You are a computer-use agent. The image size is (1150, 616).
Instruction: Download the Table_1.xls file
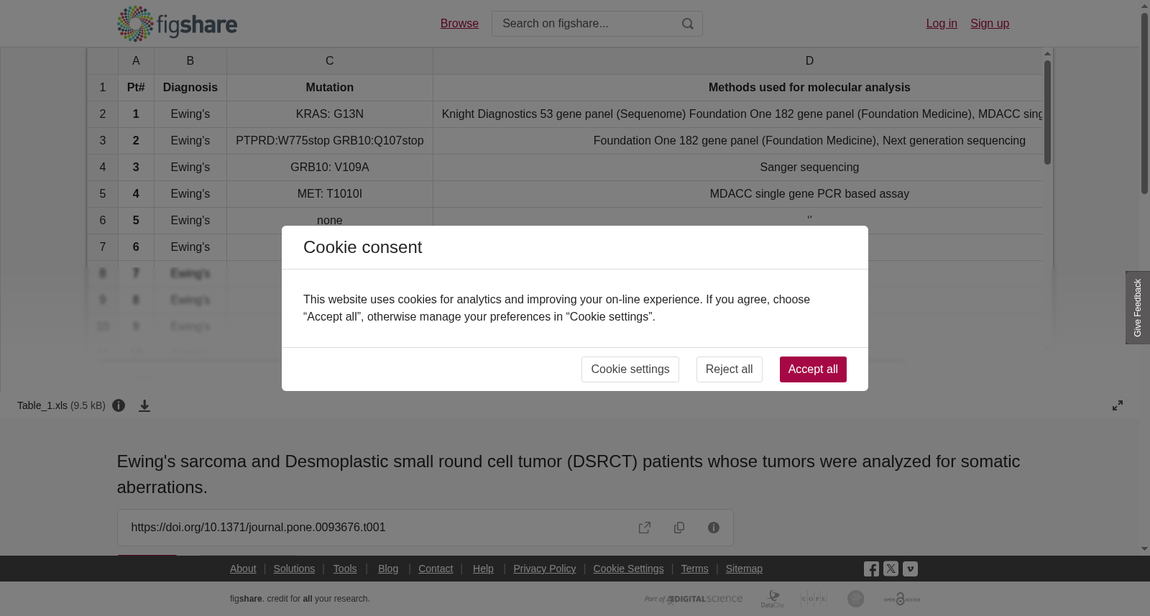(144, 406)
